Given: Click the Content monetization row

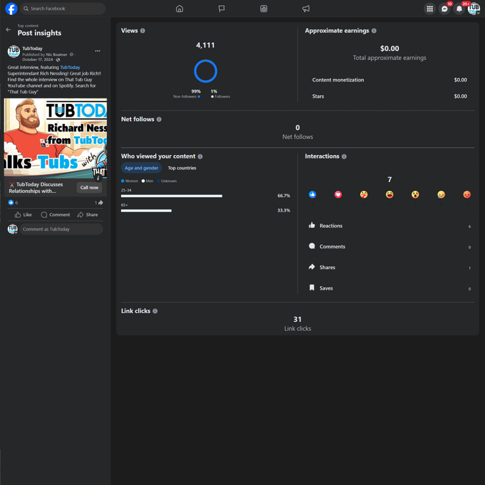Looking at the screenshot, I should click(389, 80).
